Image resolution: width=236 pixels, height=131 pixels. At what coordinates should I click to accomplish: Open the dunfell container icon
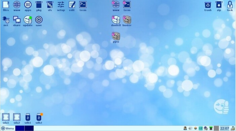tap(116, 20)
